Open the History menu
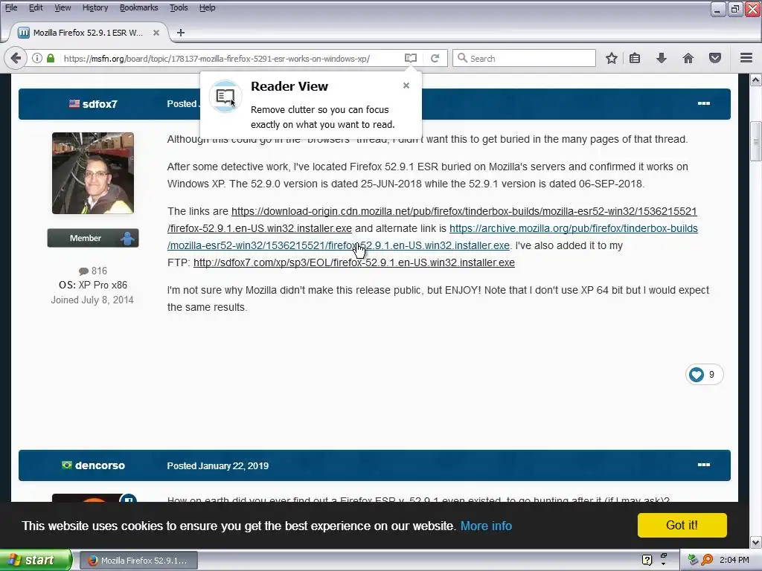The width and height of the screenshot is (762, 571). (95, 7)
